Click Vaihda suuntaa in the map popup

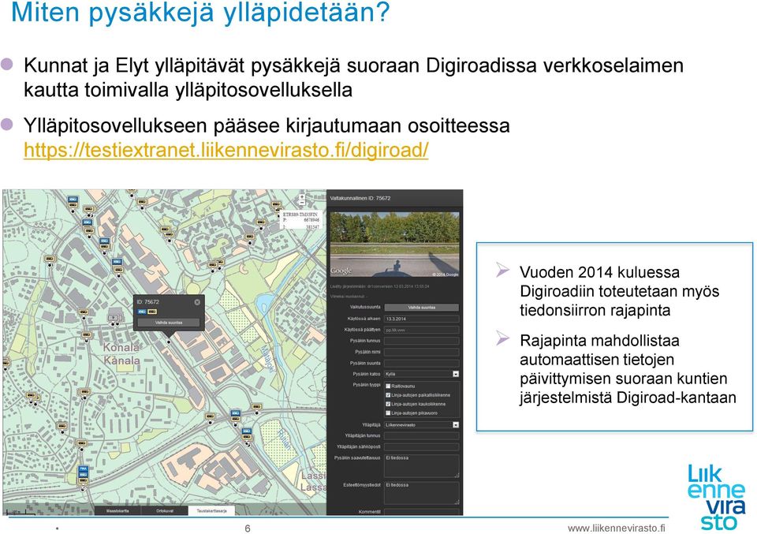[x=169, y=322]
